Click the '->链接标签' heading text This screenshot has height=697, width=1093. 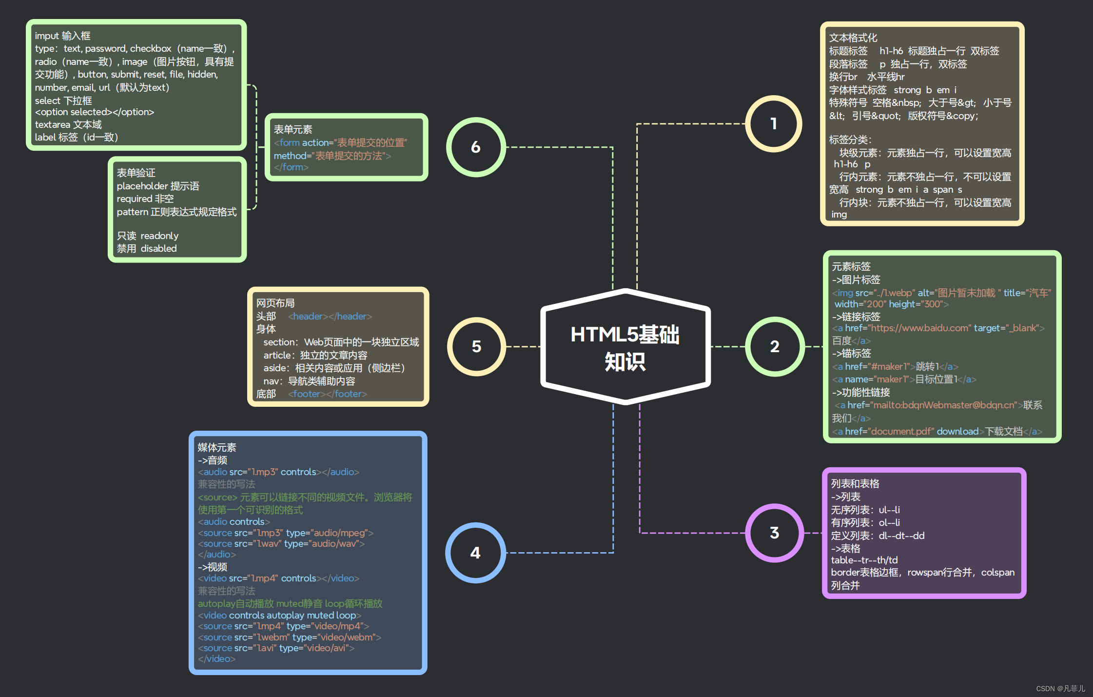[856, 317]
